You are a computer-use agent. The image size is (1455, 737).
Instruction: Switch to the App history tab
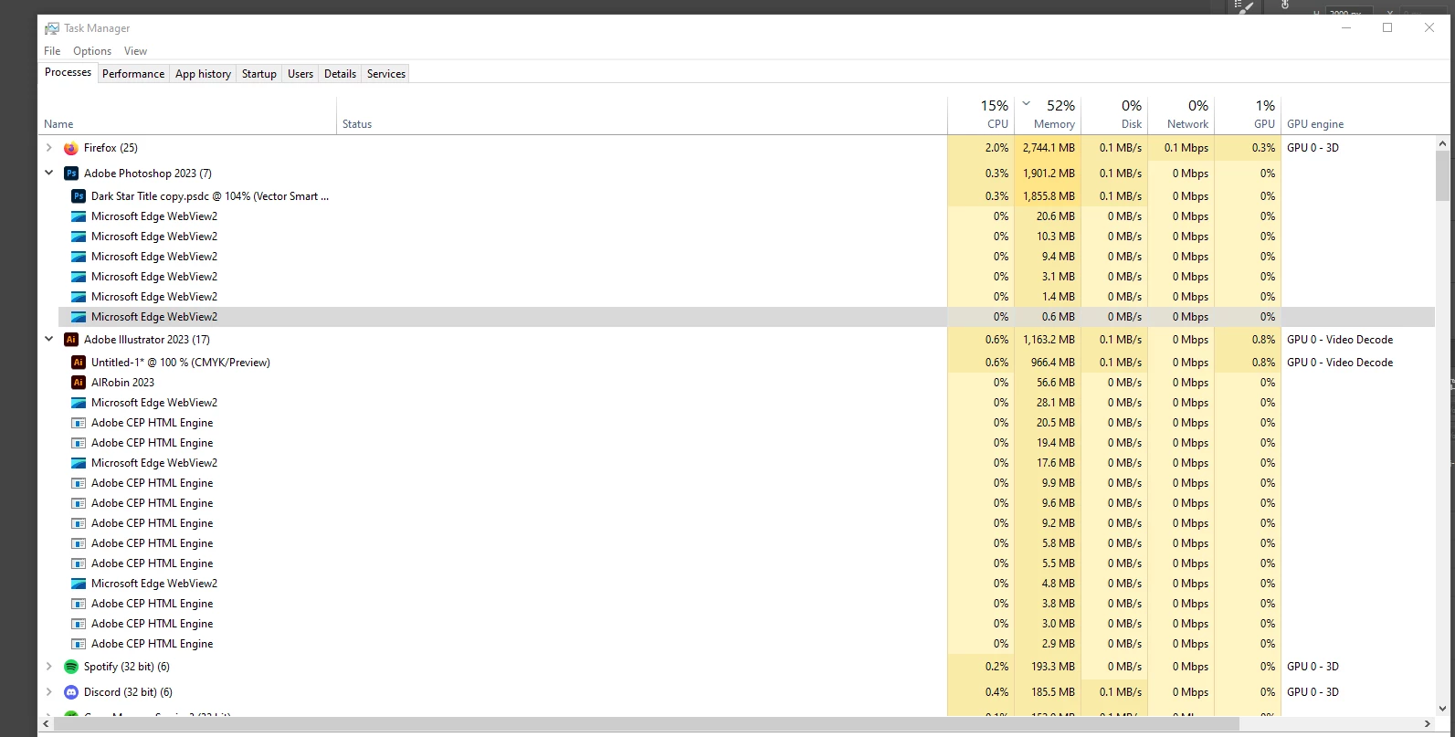(203, 74)
